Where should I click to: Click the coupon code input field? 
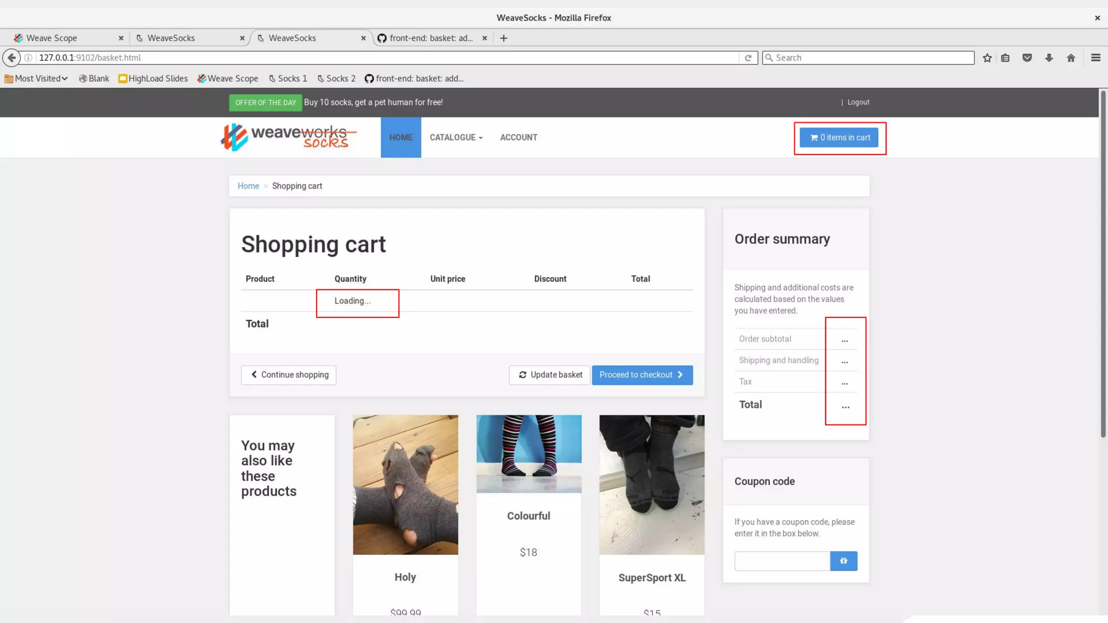point(782,561)
